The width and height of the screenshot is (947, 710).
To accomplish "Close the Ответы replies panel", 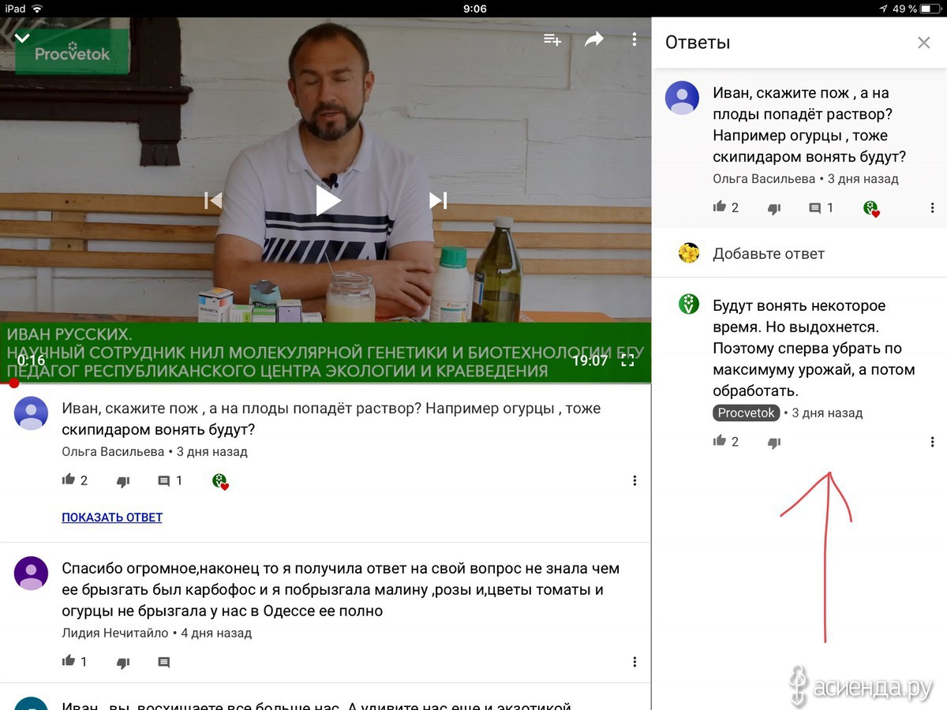I will tap(924, 43).
